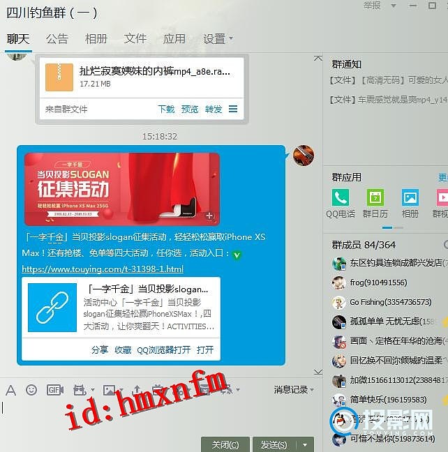Click QQ浏览器打开 on the link card
Viewport: 448px width, 452px height.
164,349
